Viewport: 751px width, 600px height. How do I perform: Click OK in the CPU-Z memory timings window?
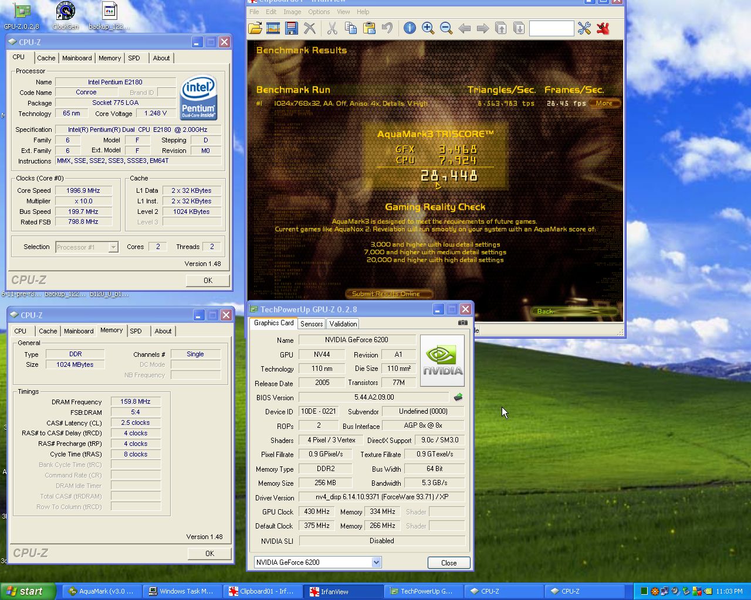click(x=209, y=554)
